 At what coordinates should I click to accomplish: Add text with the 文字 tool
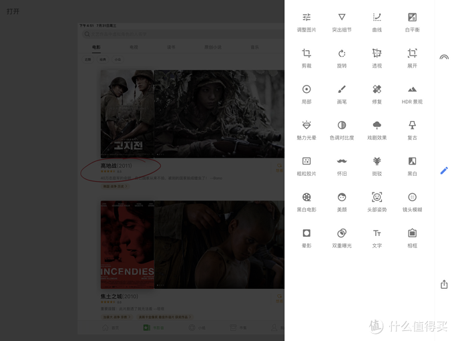point(377,238)
